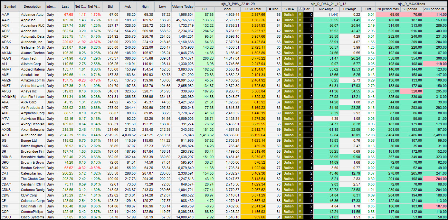Viewport: 448px width, 220px height.
Task: Click the Bullish SDMA cell in ACN row
Action: [x=289, y=25]
